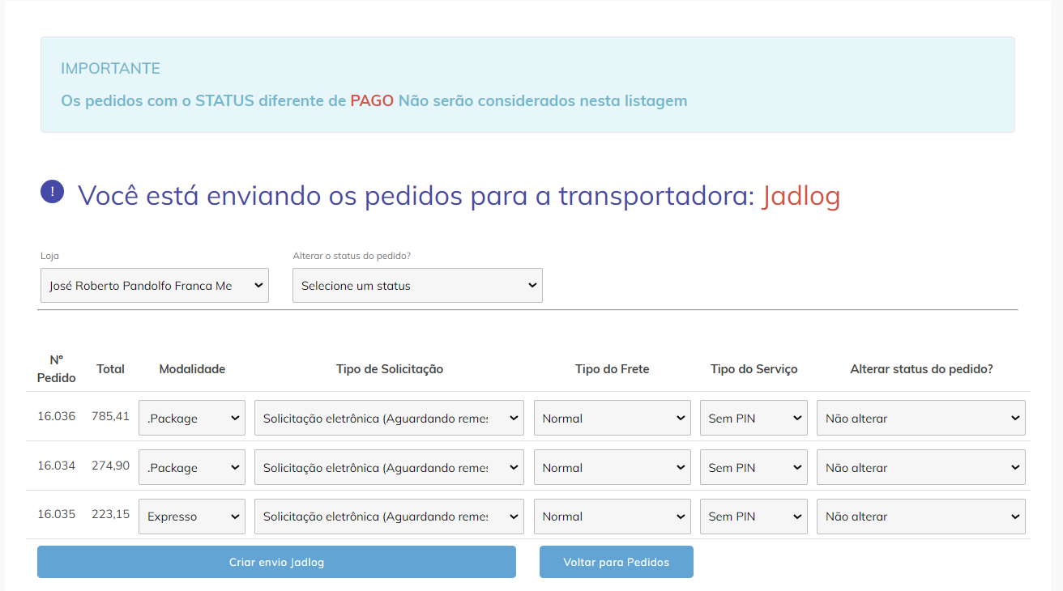The width and height of the screenshot is (1063, 591).
Task: Open 'Não alterar' dropdown for pedido 16.035
Action: click(x=920, y=516)
